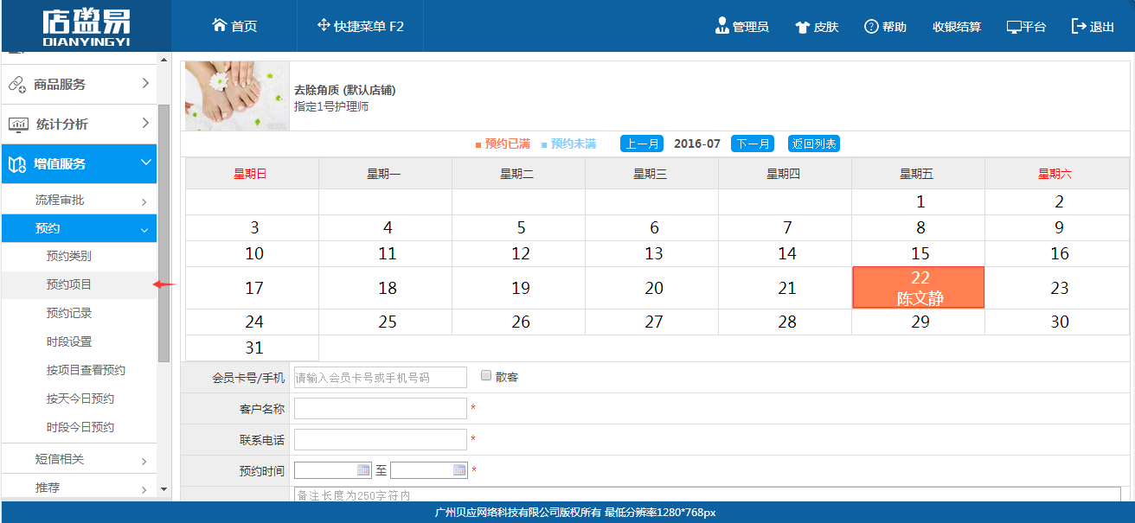Screen dimensions: 1135x523
Task: Expand 统计分析 menu arrow
Action: click(x=145, y=124)
